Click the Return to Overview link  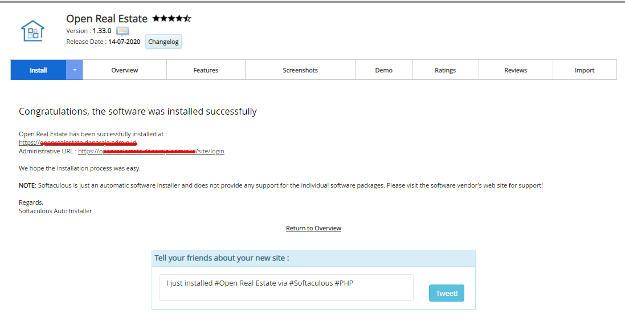point(314,228)
